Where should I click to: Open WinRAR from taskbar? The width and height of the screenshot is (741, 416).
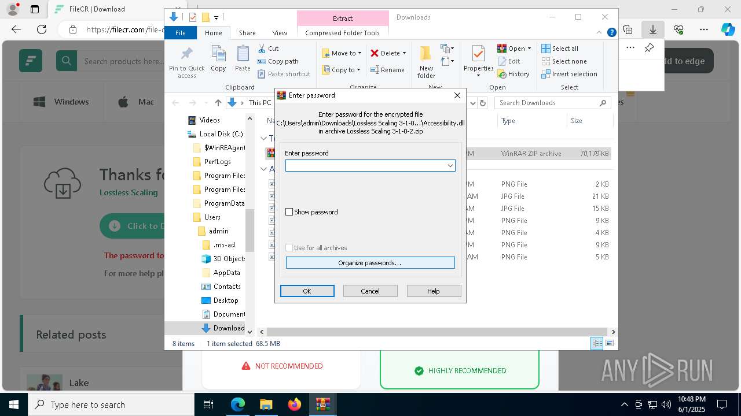pyautogui.click(x=323, y=404)
